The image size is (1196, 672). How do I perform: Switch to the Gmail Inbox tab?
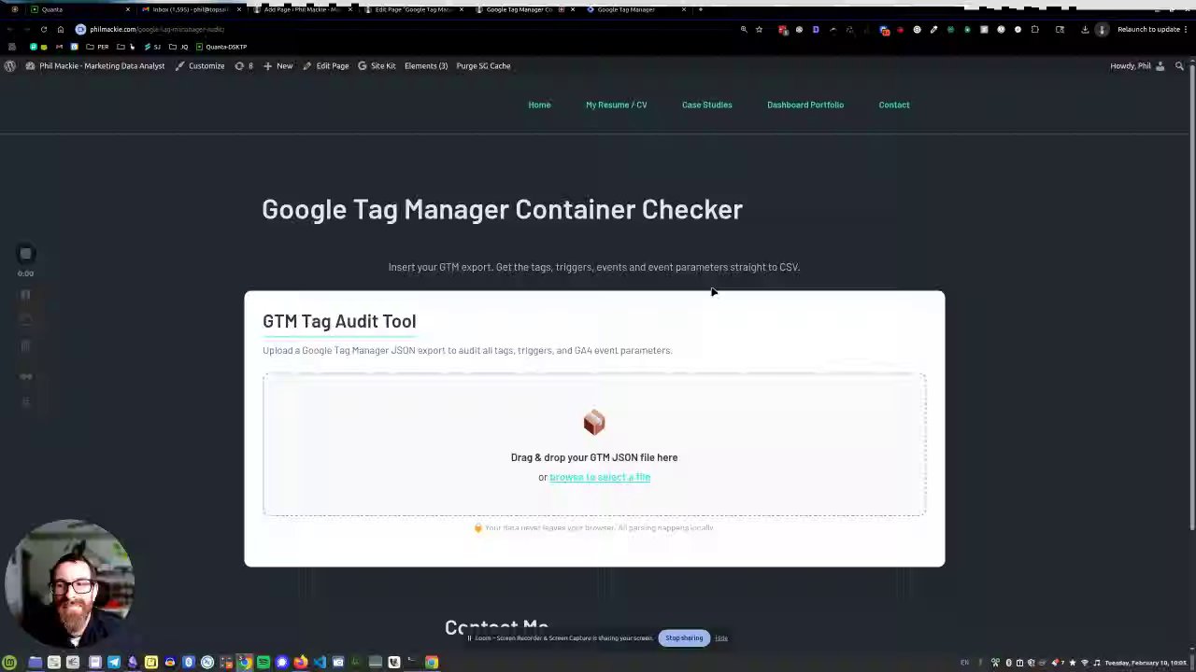(190, 9)
